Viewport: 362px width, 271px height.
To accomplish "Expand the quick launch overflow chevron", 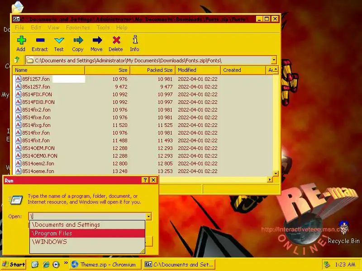I will click(x=66, y=263).
